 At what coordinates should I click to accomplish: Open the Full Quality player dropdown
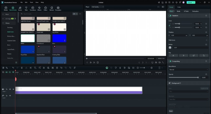(98, 7)
